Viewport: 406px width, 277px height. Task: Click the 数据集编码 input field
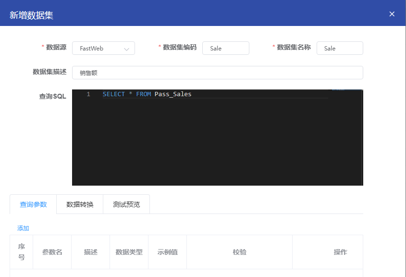tap(225, 48)
